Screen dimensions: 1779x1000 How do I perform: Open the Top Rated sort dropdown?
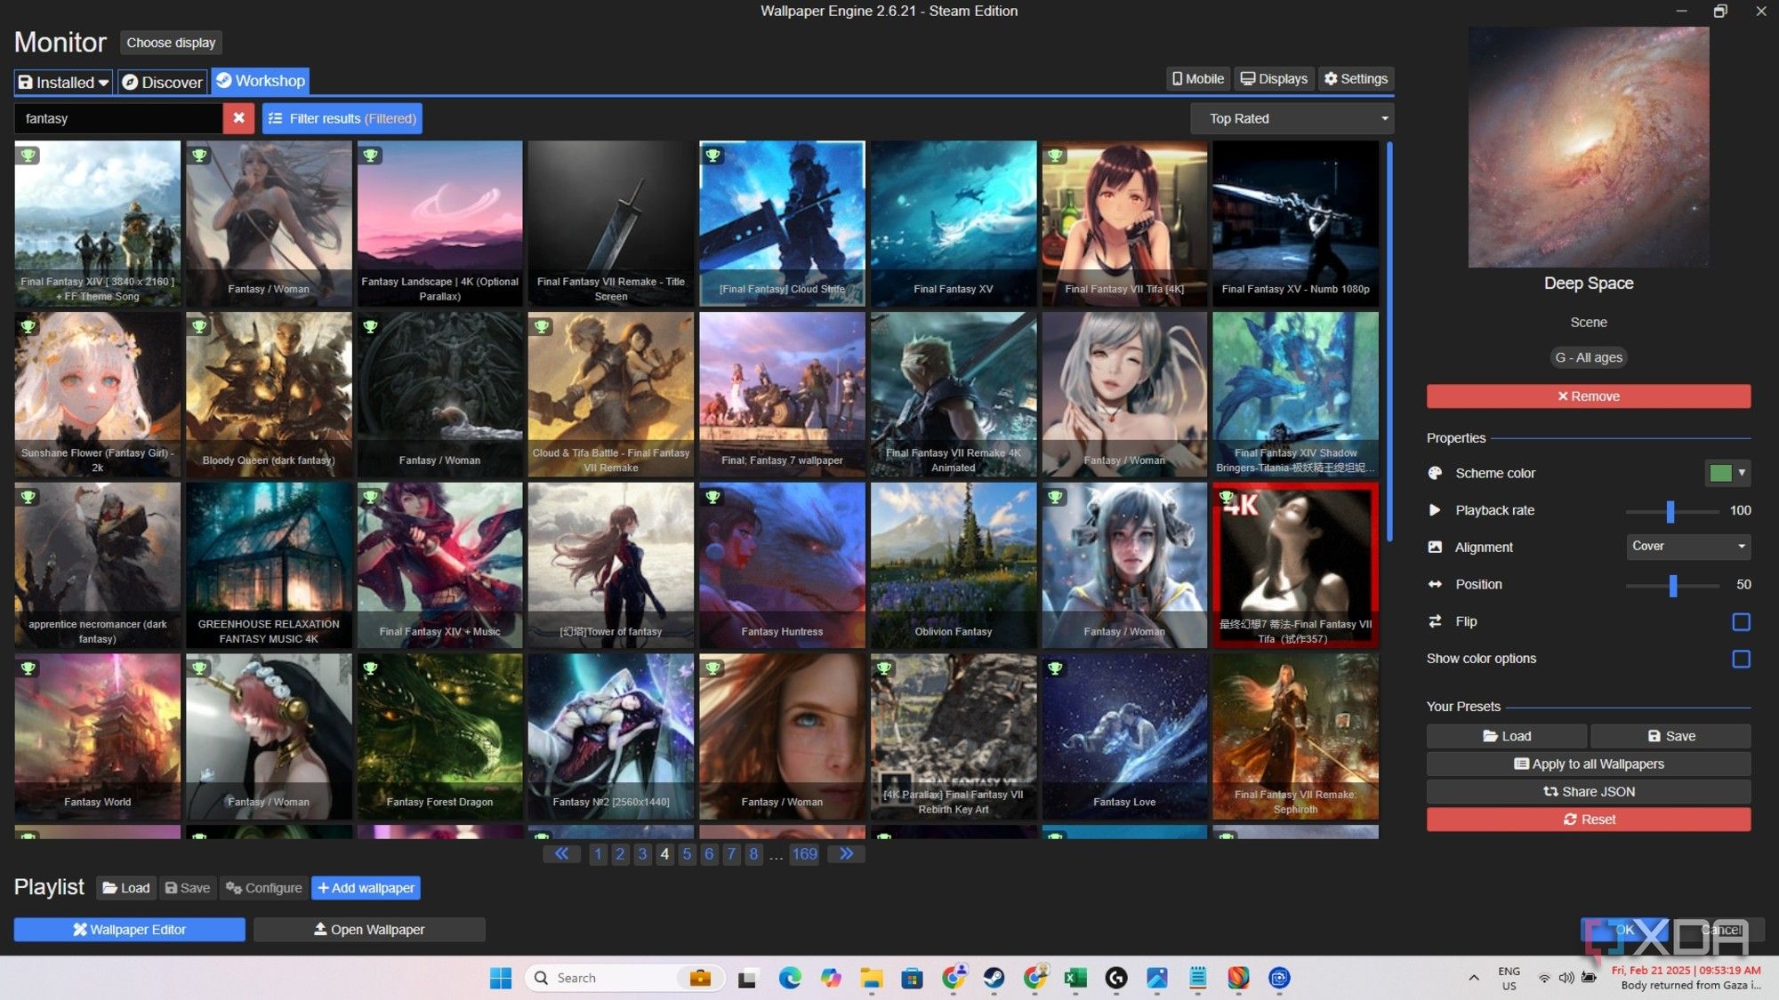click(x=1292, y=117)
